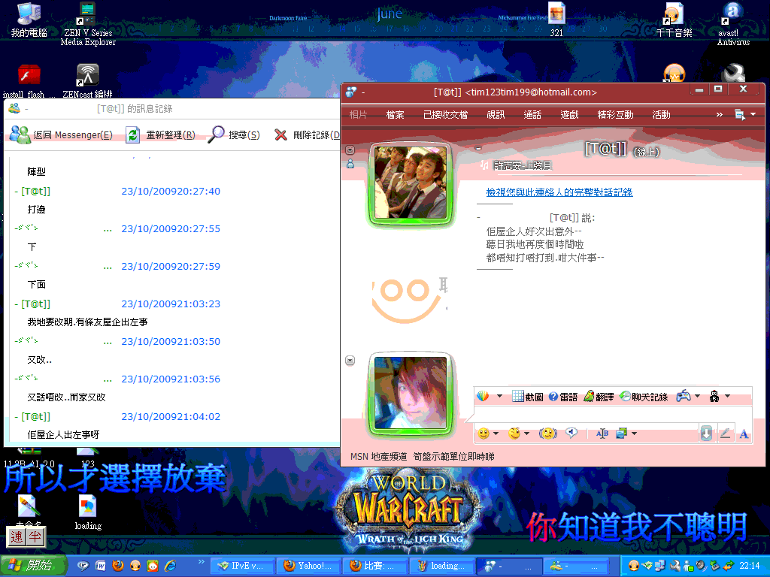Viewport: 770px width, 577px height.
Task: Open the font style A icon
Action: (744, 434)
